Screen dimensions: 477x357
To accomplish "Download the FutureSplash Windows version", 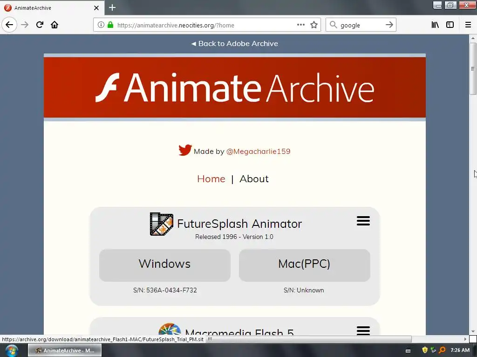I will point(164,265).
